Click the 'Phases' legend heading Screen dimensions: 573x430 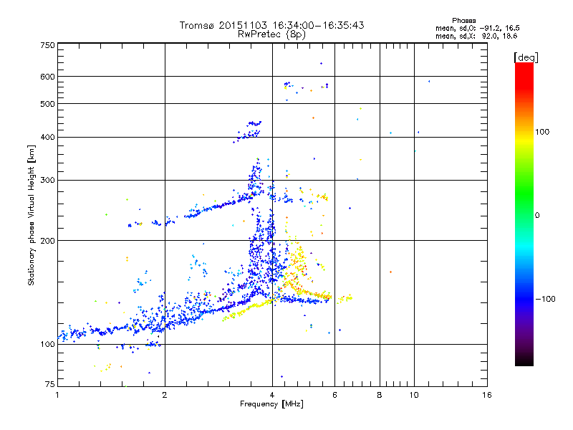pos(463,21)
